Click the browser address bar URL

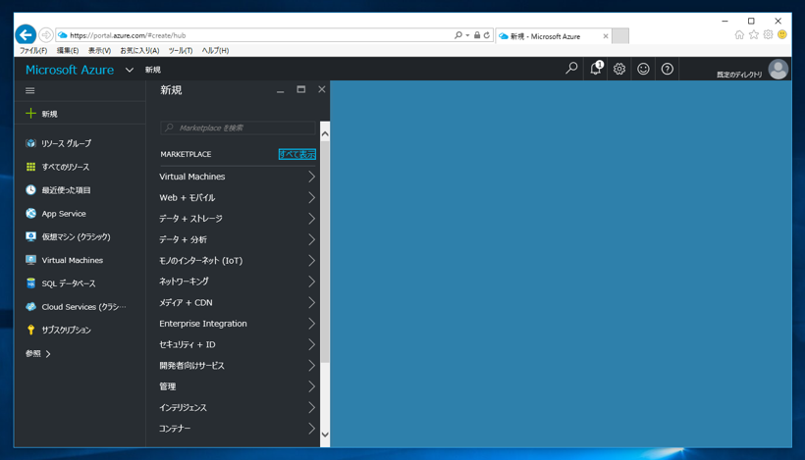tap(128, 35)
